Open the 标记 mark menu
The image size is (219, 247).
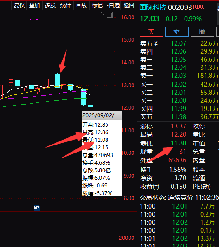pyautogui.click(x=97, y=5)
